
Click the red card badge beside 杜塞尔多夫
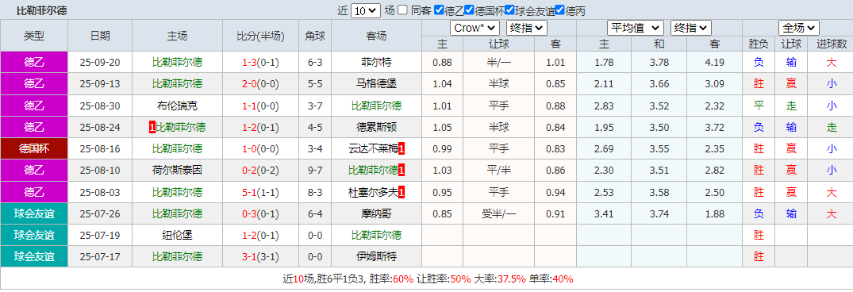pyautogui.click(x=402, y=192)
